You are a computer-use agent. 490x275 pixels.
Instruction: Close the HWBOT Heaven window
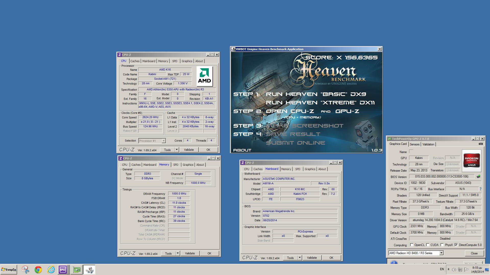(379, 49)
